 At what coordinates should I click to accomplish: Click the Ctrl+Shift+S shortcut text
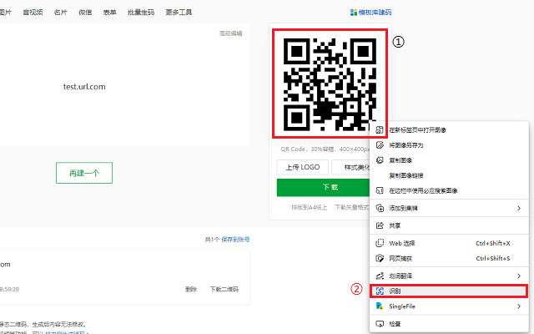(493, 258)
